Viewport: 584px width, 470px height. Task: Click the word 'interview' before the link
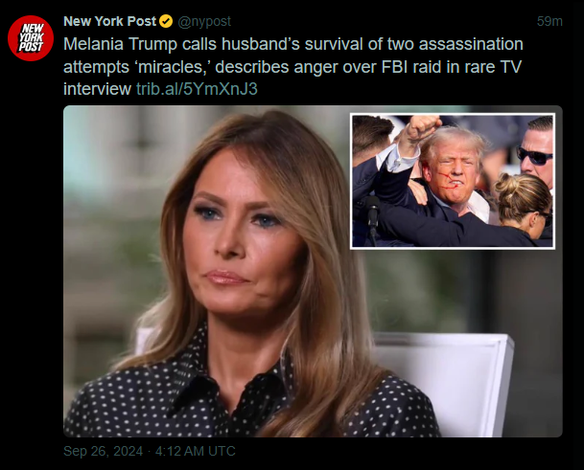[97, 89]
